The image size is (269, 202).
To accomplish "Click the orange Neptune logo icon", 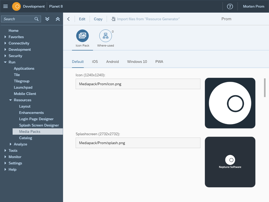I will tap(16, 6).
